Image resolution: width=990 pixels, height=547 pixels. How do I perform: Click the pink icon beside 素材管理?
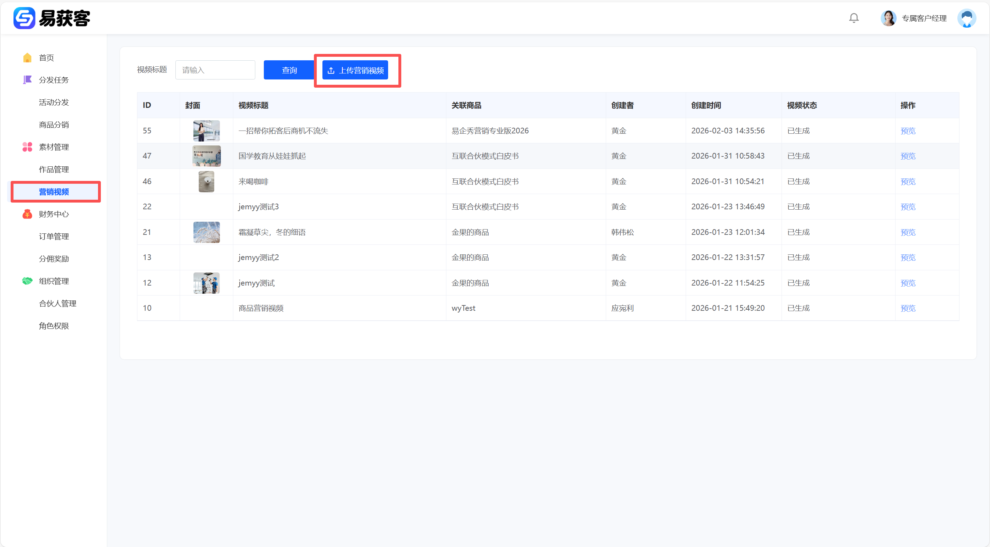click(27, 147)
